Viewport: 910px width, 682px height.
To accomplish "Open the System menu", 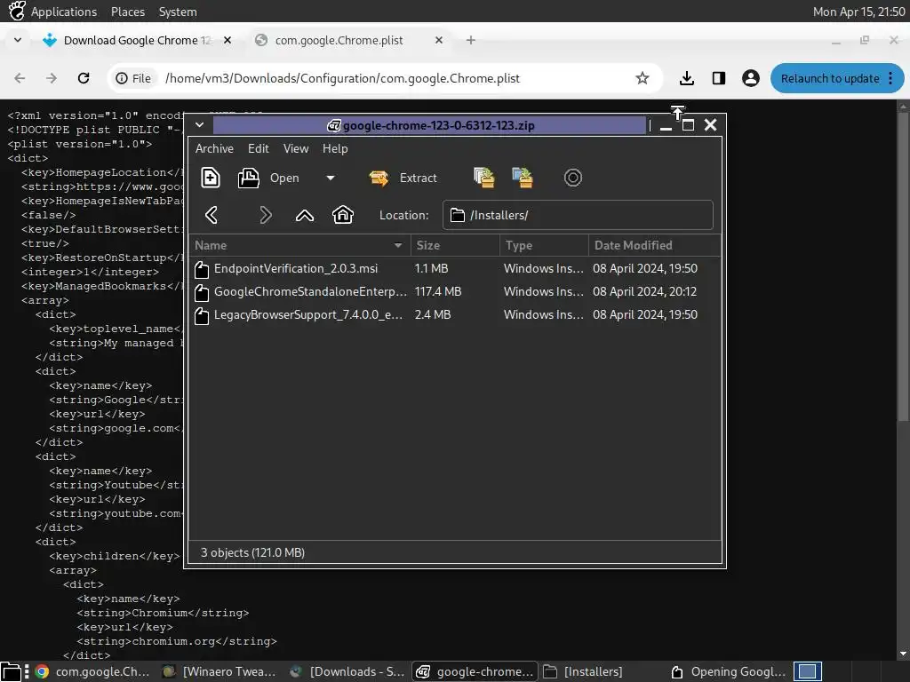I will coord(178,12).
